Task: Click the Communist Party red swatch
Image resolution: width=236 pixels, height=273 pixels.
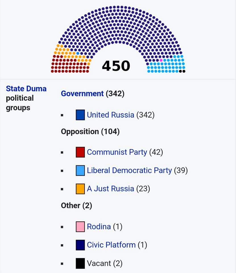Action: 80,152
